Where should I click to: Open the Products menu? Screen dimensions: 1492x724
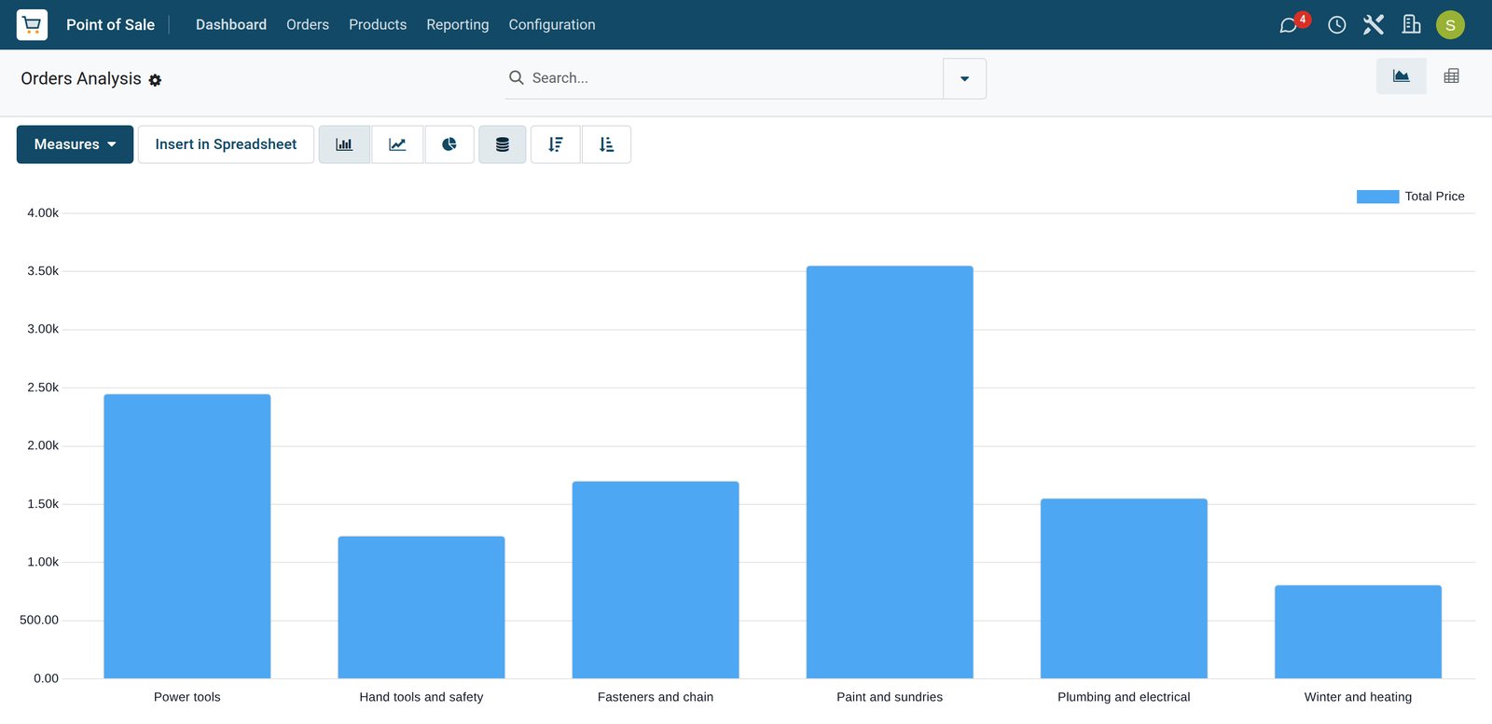click(378, 24)
